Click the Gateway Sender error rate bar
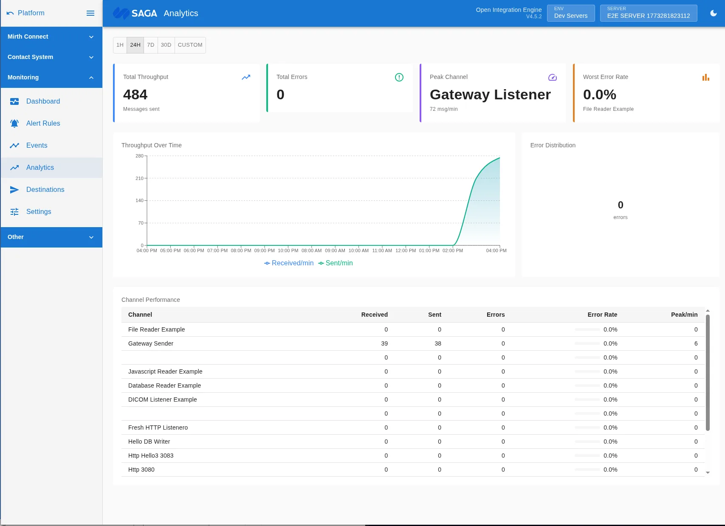Viewport: 725px width, 526px height. pos(587,343)
